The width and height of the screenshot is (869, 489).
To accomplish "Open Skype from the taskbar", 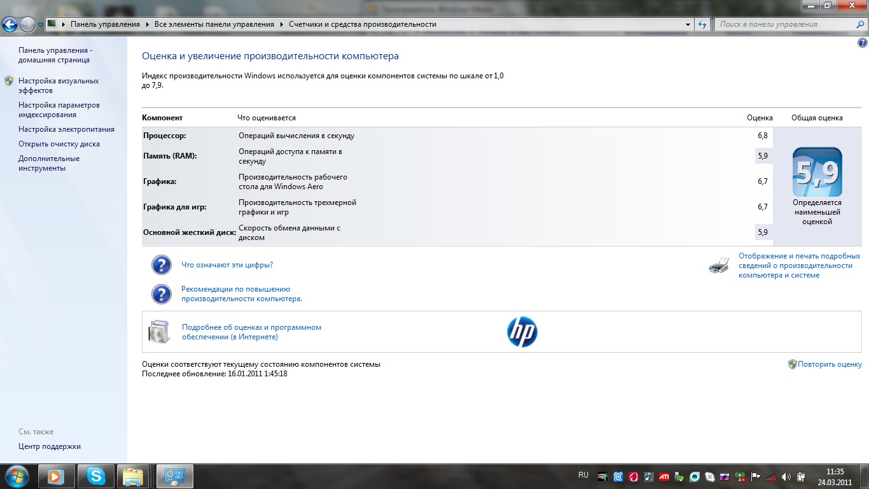I will click(96, 476).
